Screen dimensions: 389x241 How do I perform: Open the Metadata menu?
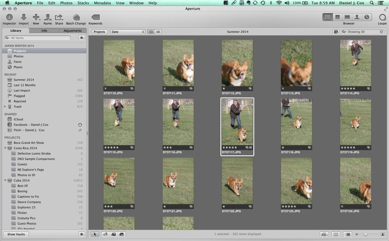[x=102, y=3]
